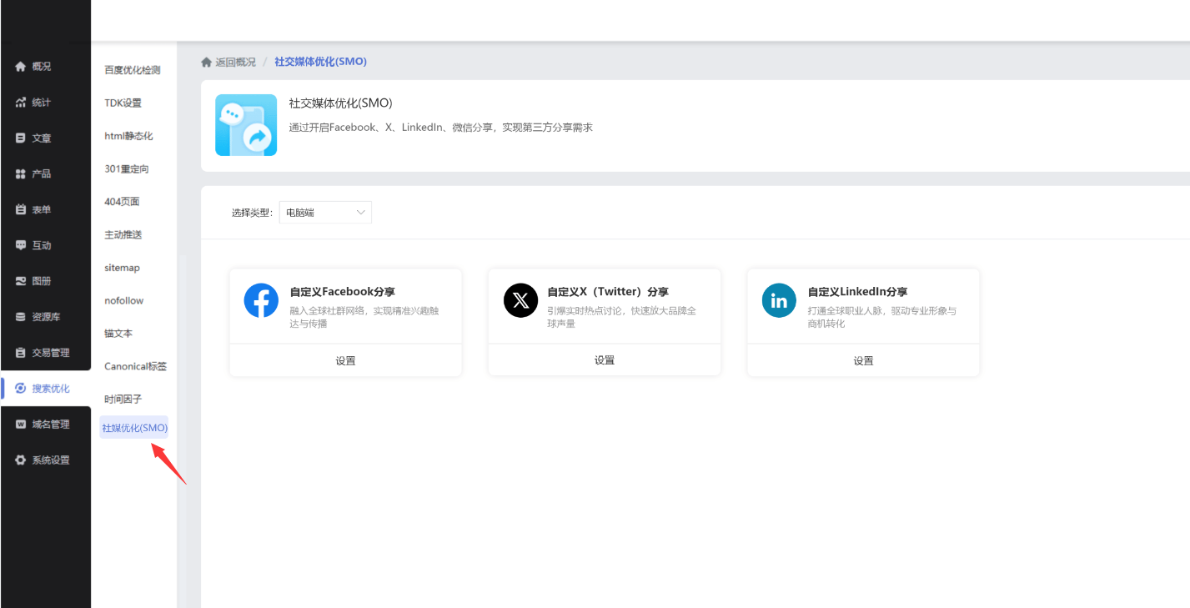Open 系统设置 via its gear icon
Image resolution: width=1190 pixels, height=608 pixels.
21,460
